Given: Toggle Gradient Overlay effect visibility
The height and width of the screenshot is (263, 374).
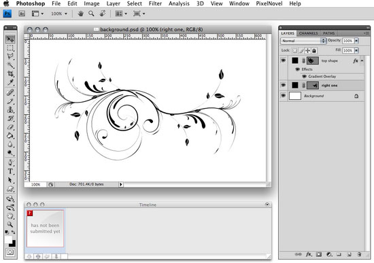Looking at the screenshot, I should 304,76.
